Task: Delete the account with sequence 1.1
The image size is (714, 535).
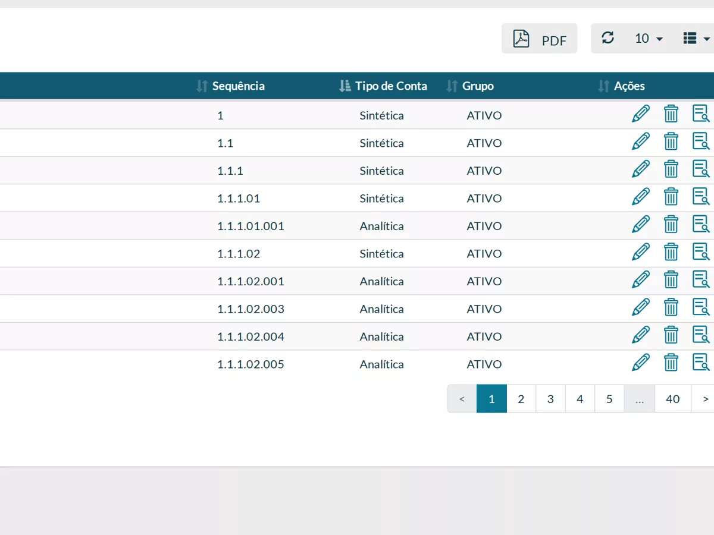Action: 671,141
